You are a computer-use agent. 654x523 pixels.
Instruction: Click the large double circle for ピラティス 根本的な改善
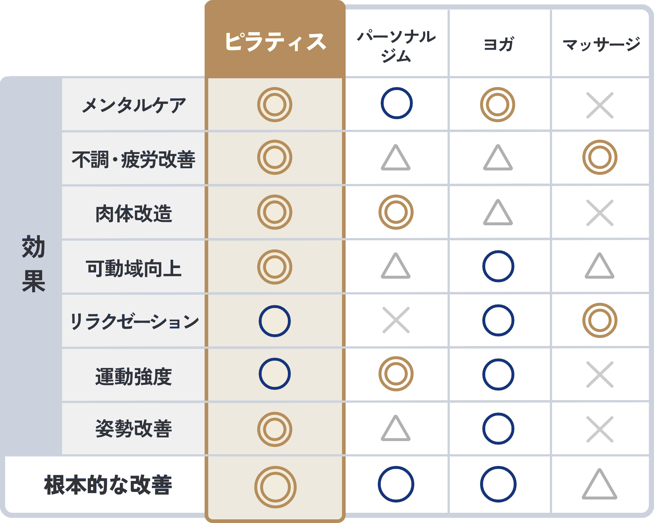pos(275,487)
